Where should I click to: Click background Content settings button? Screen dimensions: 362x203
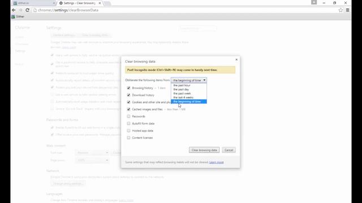(x=64, y=35)
